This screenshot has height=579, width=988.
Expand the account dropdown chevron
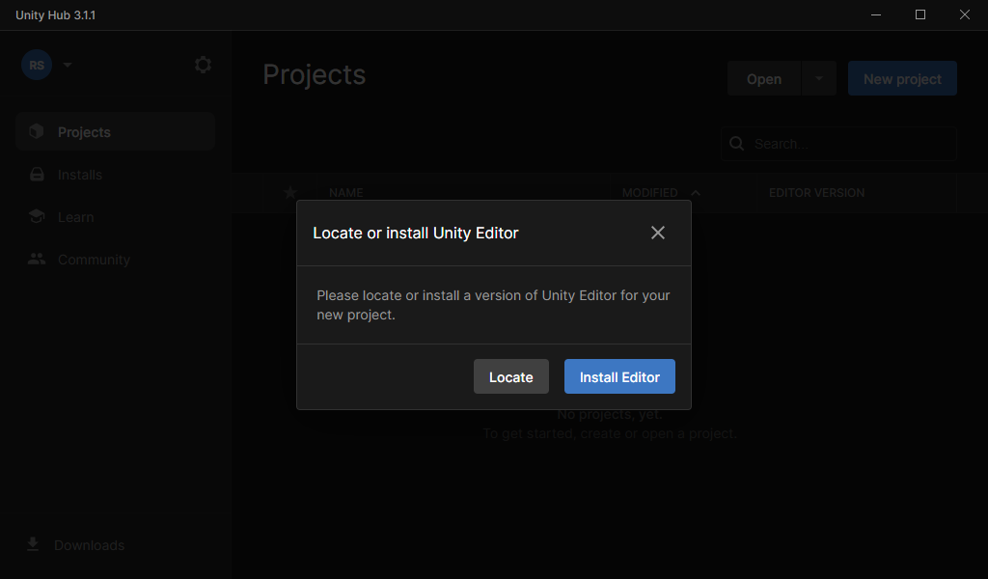click(x=66, y=65)
